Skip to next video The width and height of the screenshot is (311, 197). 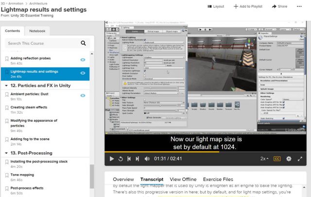point(137,159)
